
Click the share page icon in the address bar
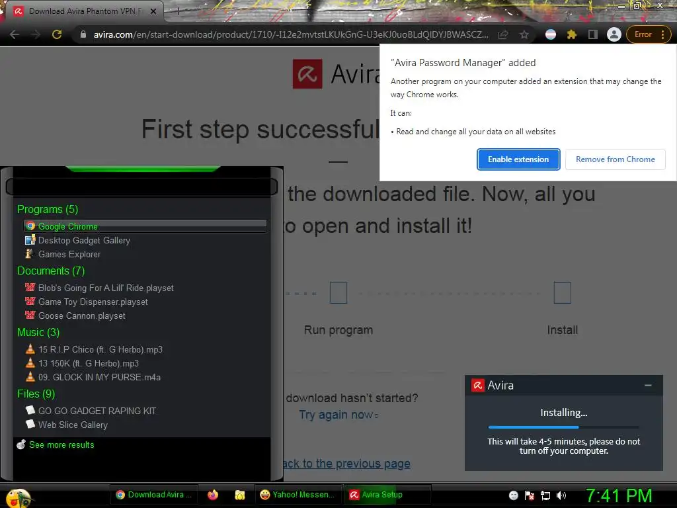tap(503, 34)
